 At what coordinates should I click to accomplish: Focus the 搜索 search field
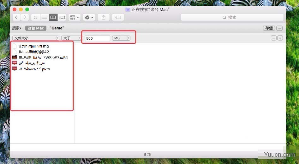click(x=232, y=18)
